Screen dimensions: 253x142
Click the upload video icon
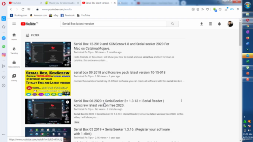coord(202,24)
